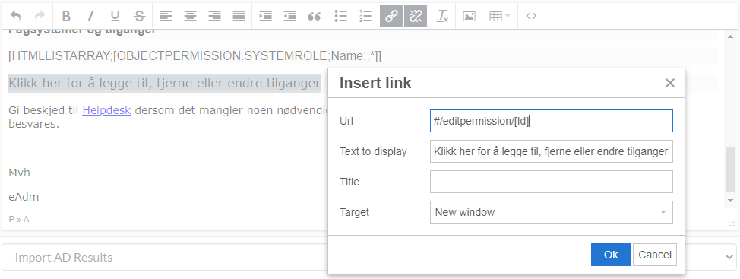Confirm link with Ok button
Screen dimensions: 740x279
coord(611,255)
